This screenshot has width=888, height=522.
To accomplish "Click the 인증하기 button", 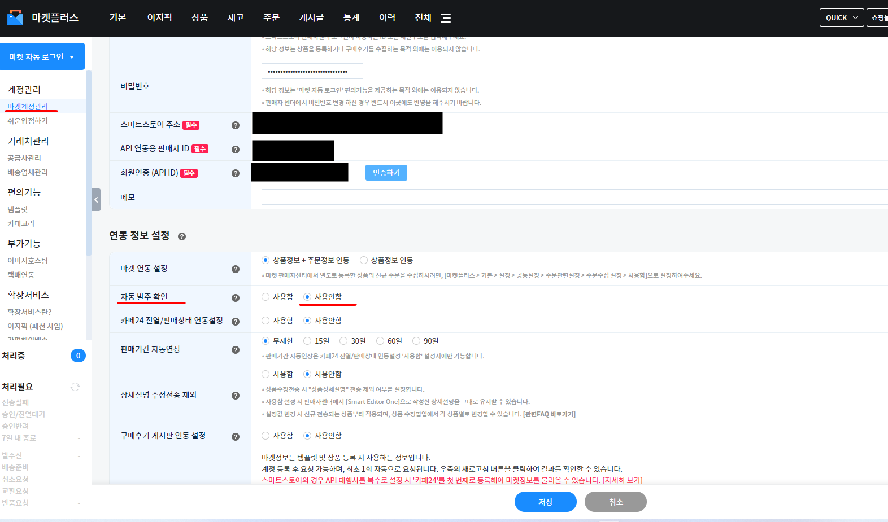I will click(x=386, y=173).
